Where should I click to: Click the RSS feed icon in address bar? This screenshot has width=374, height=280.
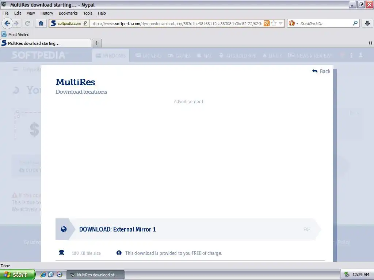266,23
